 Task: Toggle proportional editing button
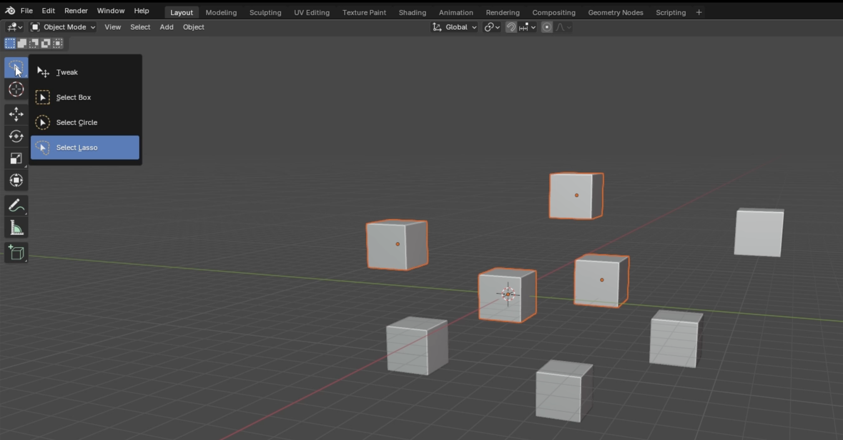click(x=547, y=27)
